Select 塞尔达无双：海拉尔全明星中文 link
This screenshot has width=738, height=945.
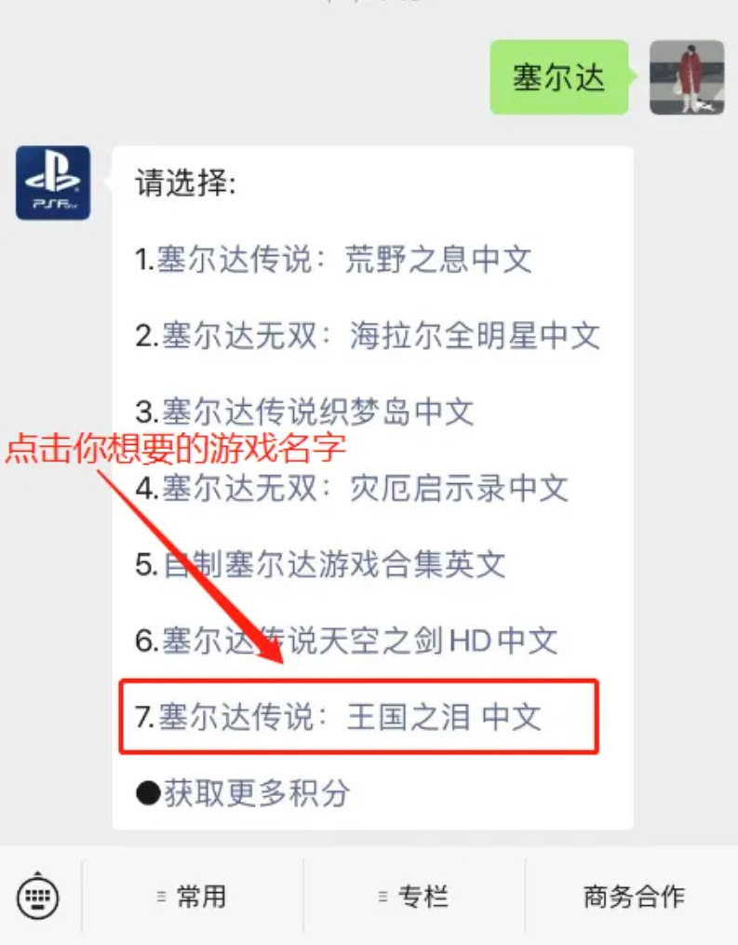pos(381,336)
